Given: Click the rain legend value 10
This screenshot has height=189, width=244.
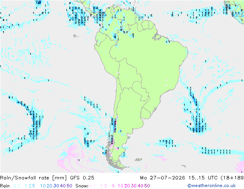Looking at the screenshot, I should point(43,186).
